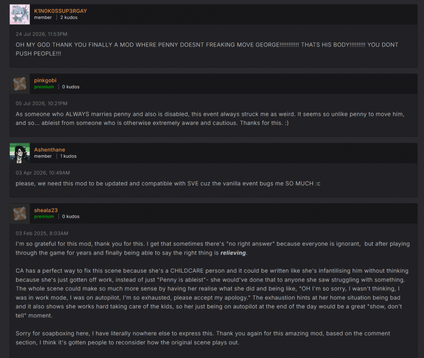424x358 pixels.
Task: Click the 03 Feb 2025 comment timestamp
Action: click(x=42, y=233)
